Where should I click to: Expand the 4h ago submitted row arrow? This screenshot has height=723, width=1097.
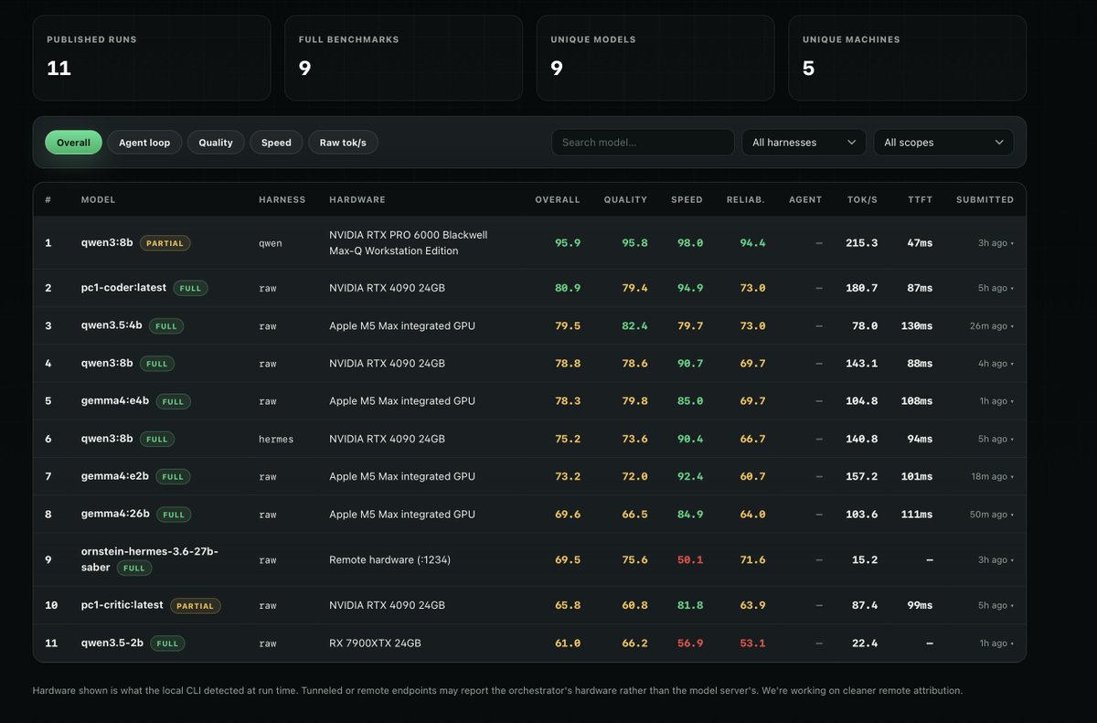point(1012,364)
